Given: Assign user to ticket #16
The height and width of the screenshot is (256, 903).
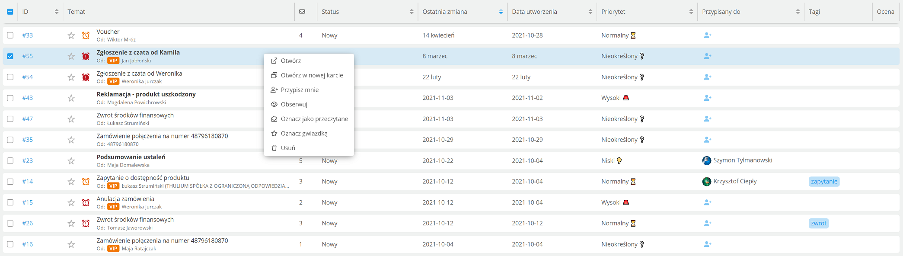Looking at the screenshot, I should pos(708,244).
